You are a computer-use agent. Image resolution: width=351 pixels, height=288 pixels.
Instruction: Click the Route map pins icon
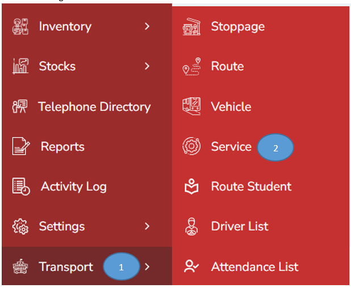[x=191, y=67]
